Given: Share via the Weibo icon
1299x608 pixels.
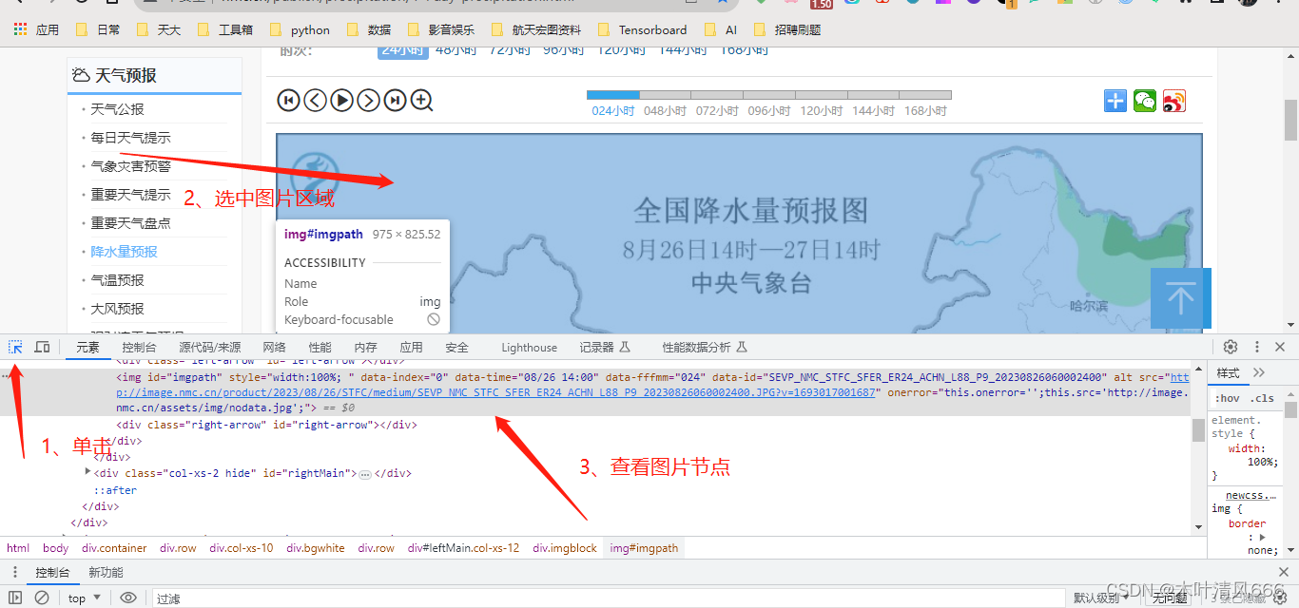Looking at the screenshot, I should pos(1174,100).
